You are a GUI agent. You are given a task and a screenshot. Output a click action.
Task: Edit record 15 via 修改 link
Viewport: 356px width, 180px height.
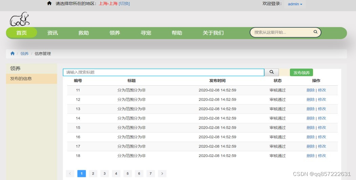pyautogui.click(x=322, y=128)
